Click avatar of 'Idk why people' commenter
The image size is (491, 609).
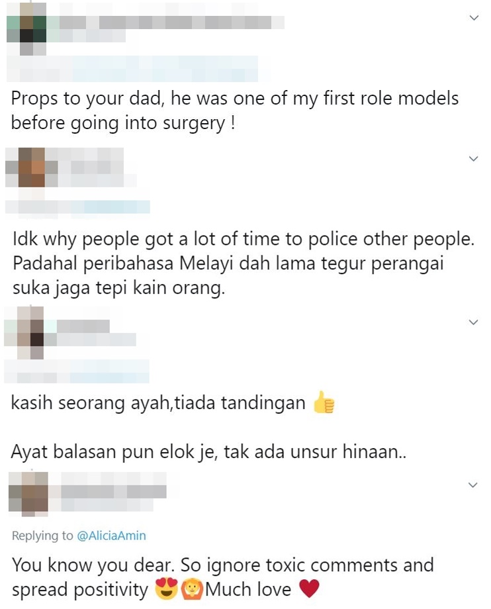[32, 167]
